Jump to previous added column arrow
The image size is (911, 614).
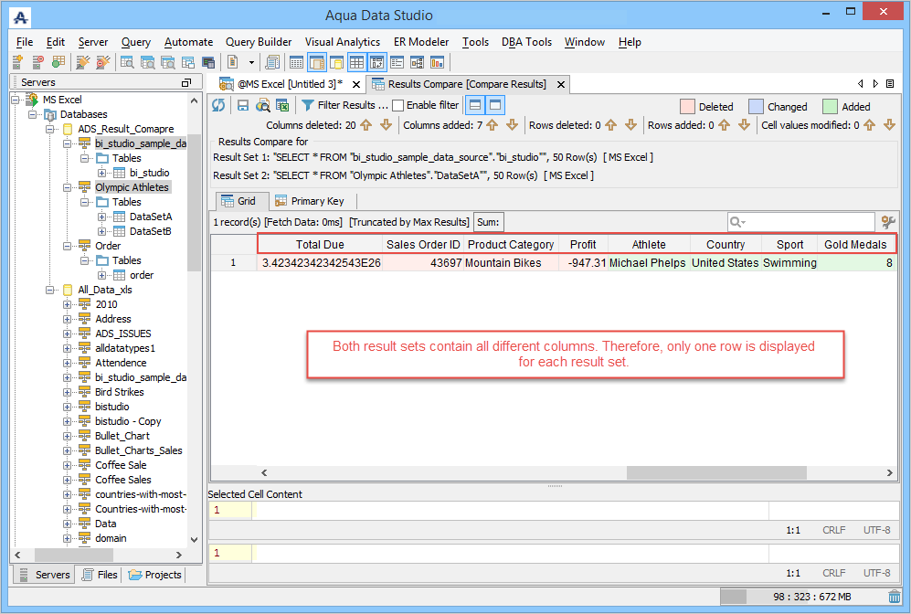(x=493, y=125)
